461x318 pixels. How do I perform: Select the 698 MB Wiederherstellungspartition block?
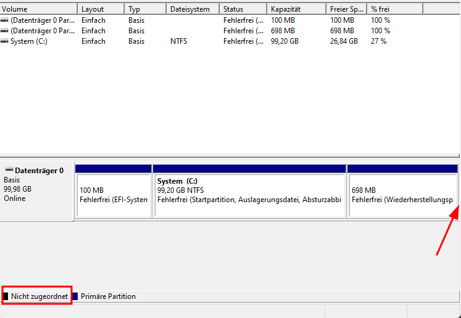point(403,195)
